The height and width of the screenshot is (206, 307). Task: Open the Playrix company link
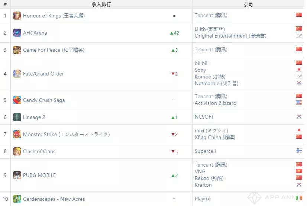coord(203,199)
